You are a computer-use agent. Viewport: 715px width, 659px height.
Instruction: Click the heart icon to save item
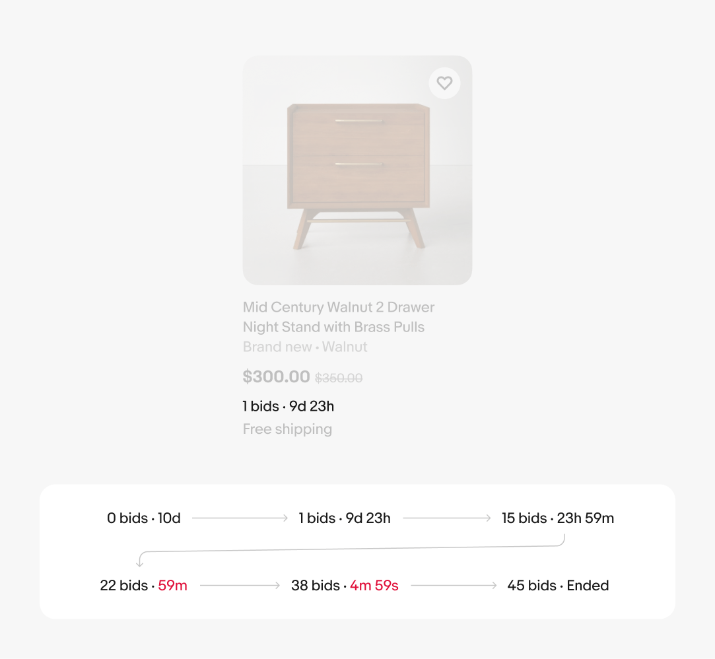click(x=444, y=83)
